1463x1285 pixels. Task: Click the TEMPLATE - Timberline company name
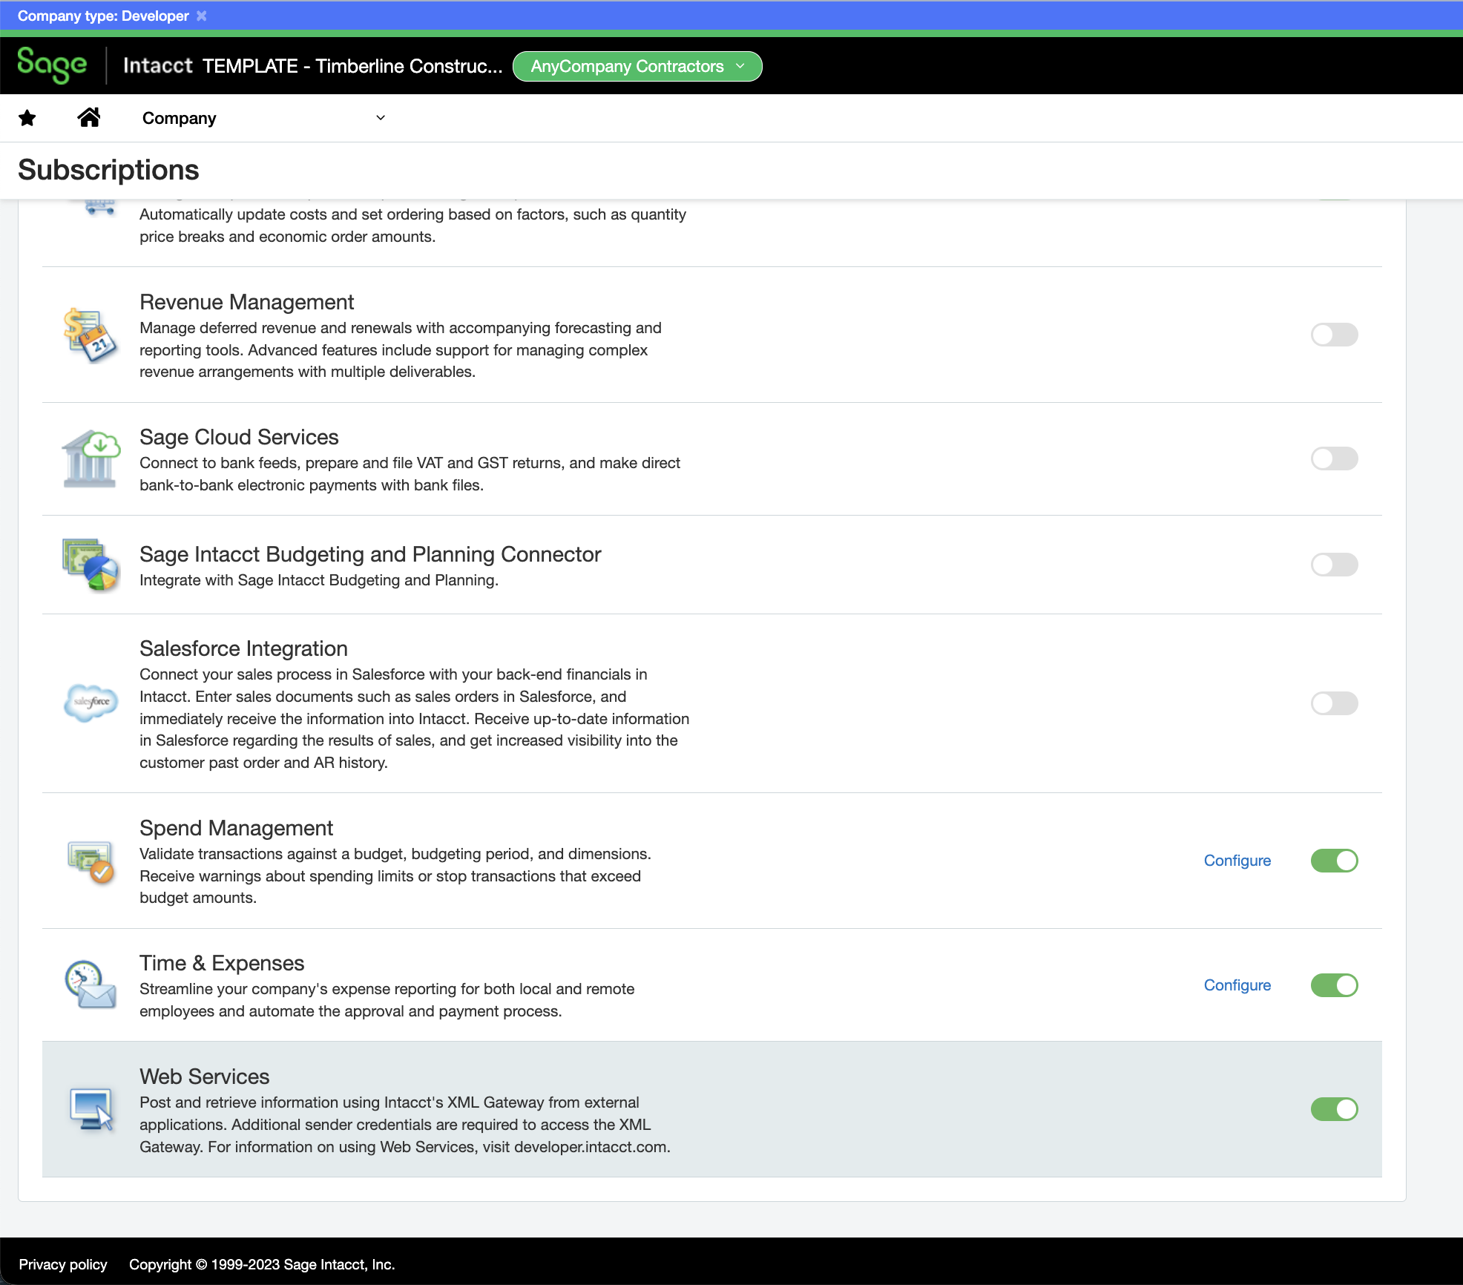coord(352,66)
